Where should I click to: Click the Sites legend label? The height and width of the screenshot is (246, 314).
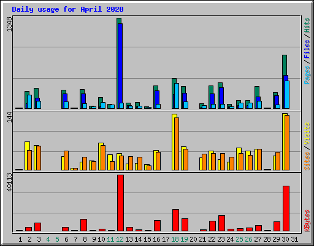coord(307,161)
